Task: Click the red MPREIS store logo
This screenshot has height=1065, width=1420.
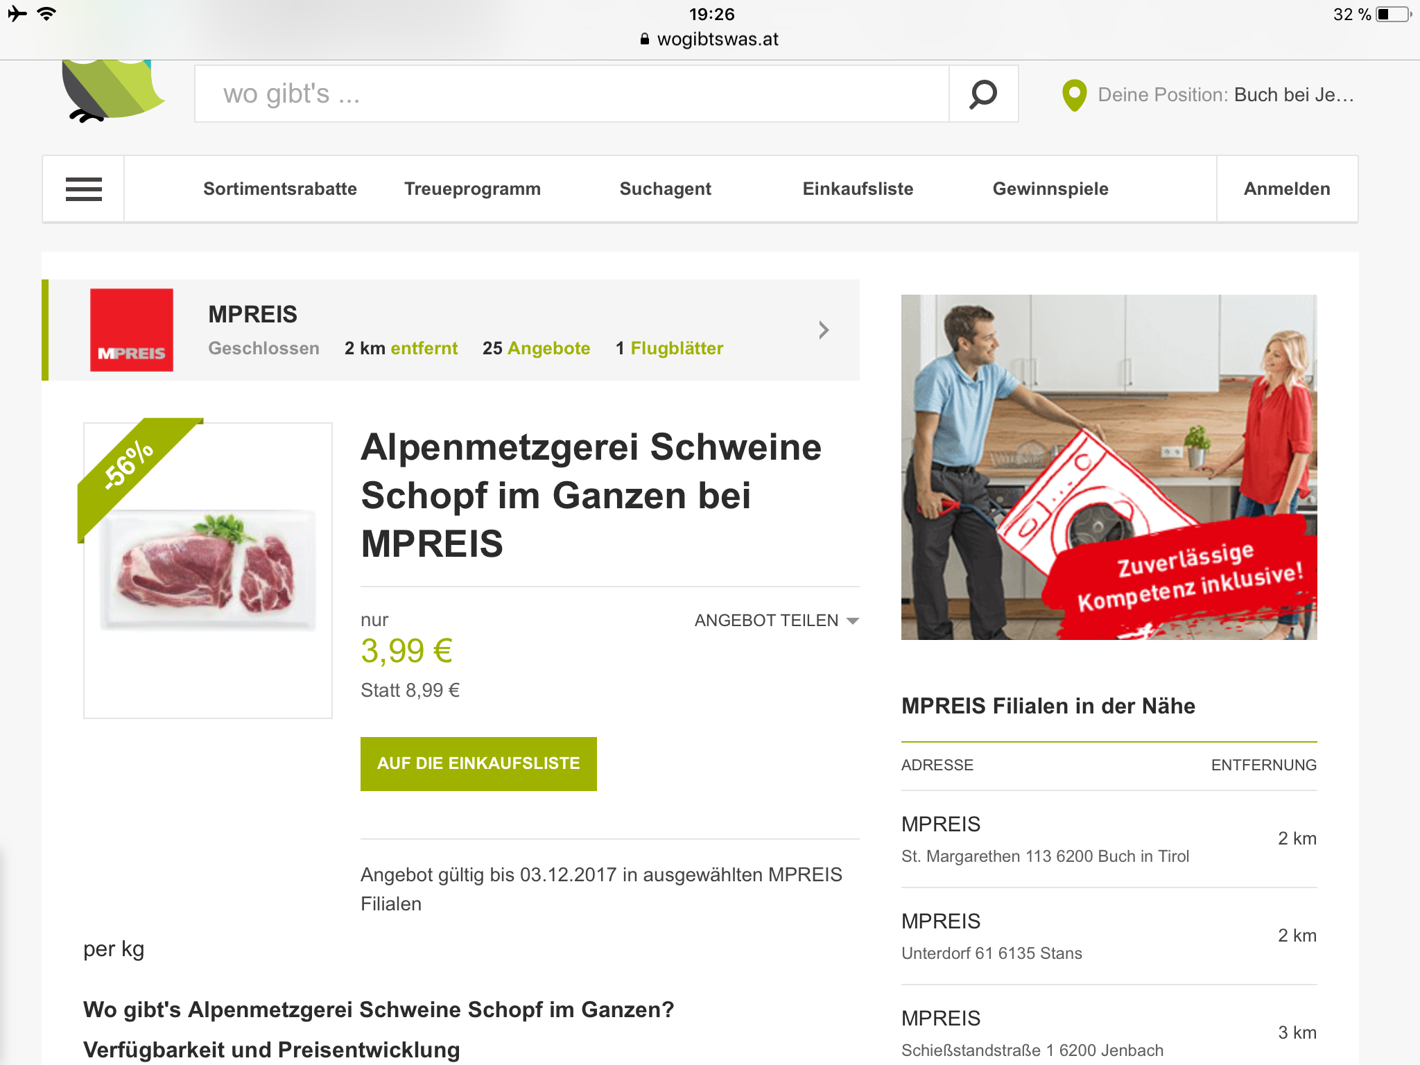Action: click(x=132, y=330)
